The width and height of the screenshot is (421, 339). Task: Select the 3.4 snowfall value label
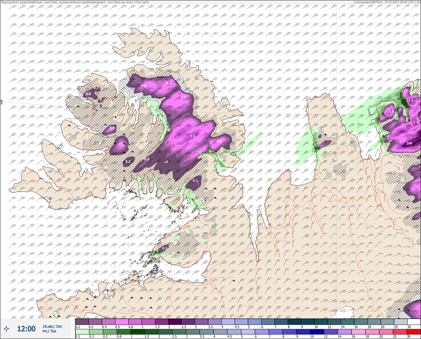[x=409, y=143]
